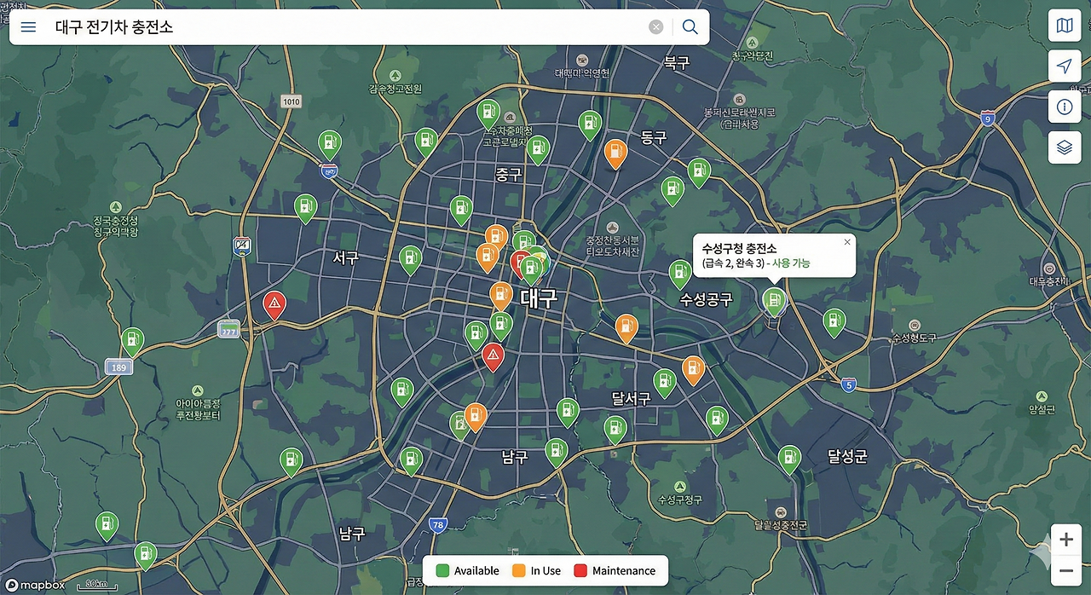The height and width of the screenshot is (595, 1091).
Task: Click the 수성구청 충전소 popup title
Action: click(739, 248)
